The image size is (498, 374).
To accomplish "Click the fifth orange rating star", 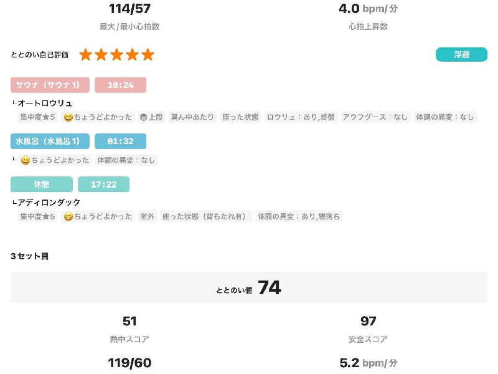I will tap(148, 55).
